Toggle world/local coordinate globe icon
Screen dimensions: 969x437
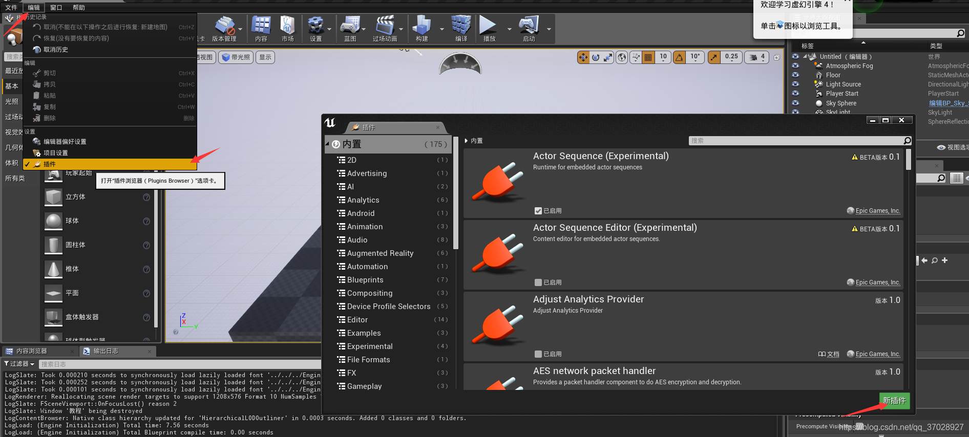[622, 57]
